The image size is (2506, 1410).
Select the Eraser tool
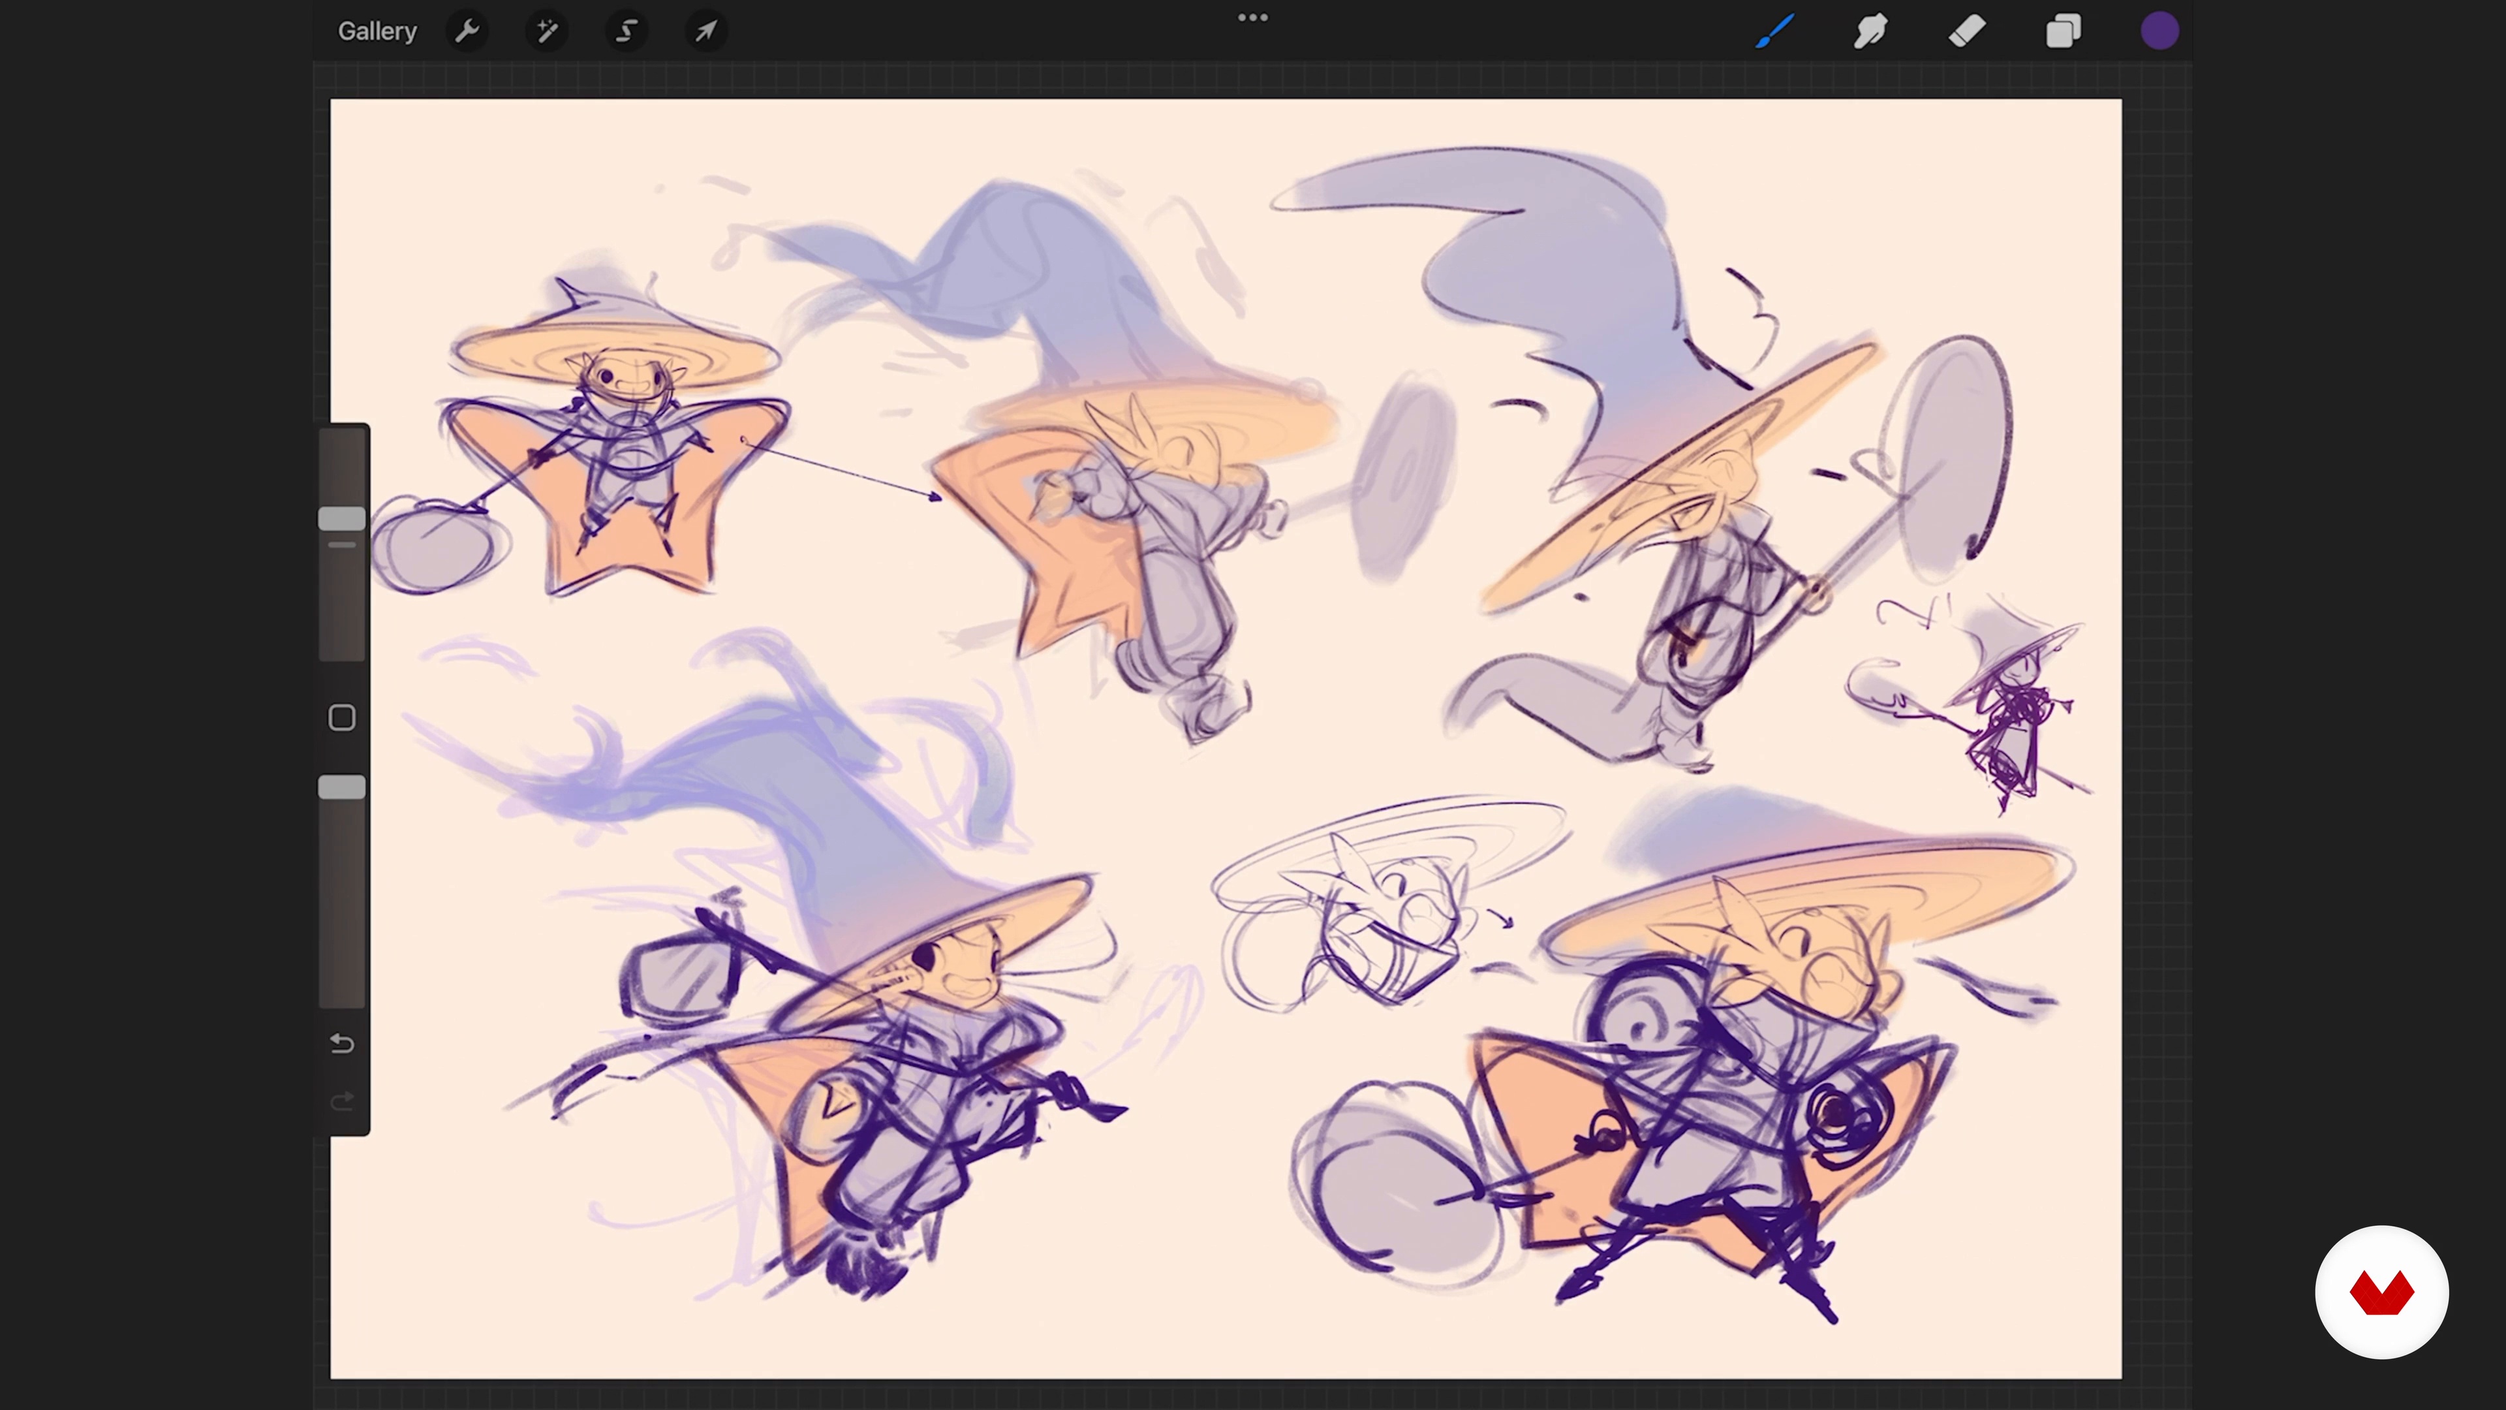pyautogui.click(x=1966, y=31)
